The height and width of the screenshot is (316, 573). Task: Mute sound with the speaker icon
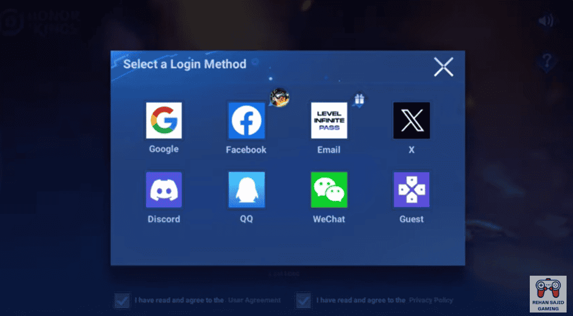pos(546,21)
